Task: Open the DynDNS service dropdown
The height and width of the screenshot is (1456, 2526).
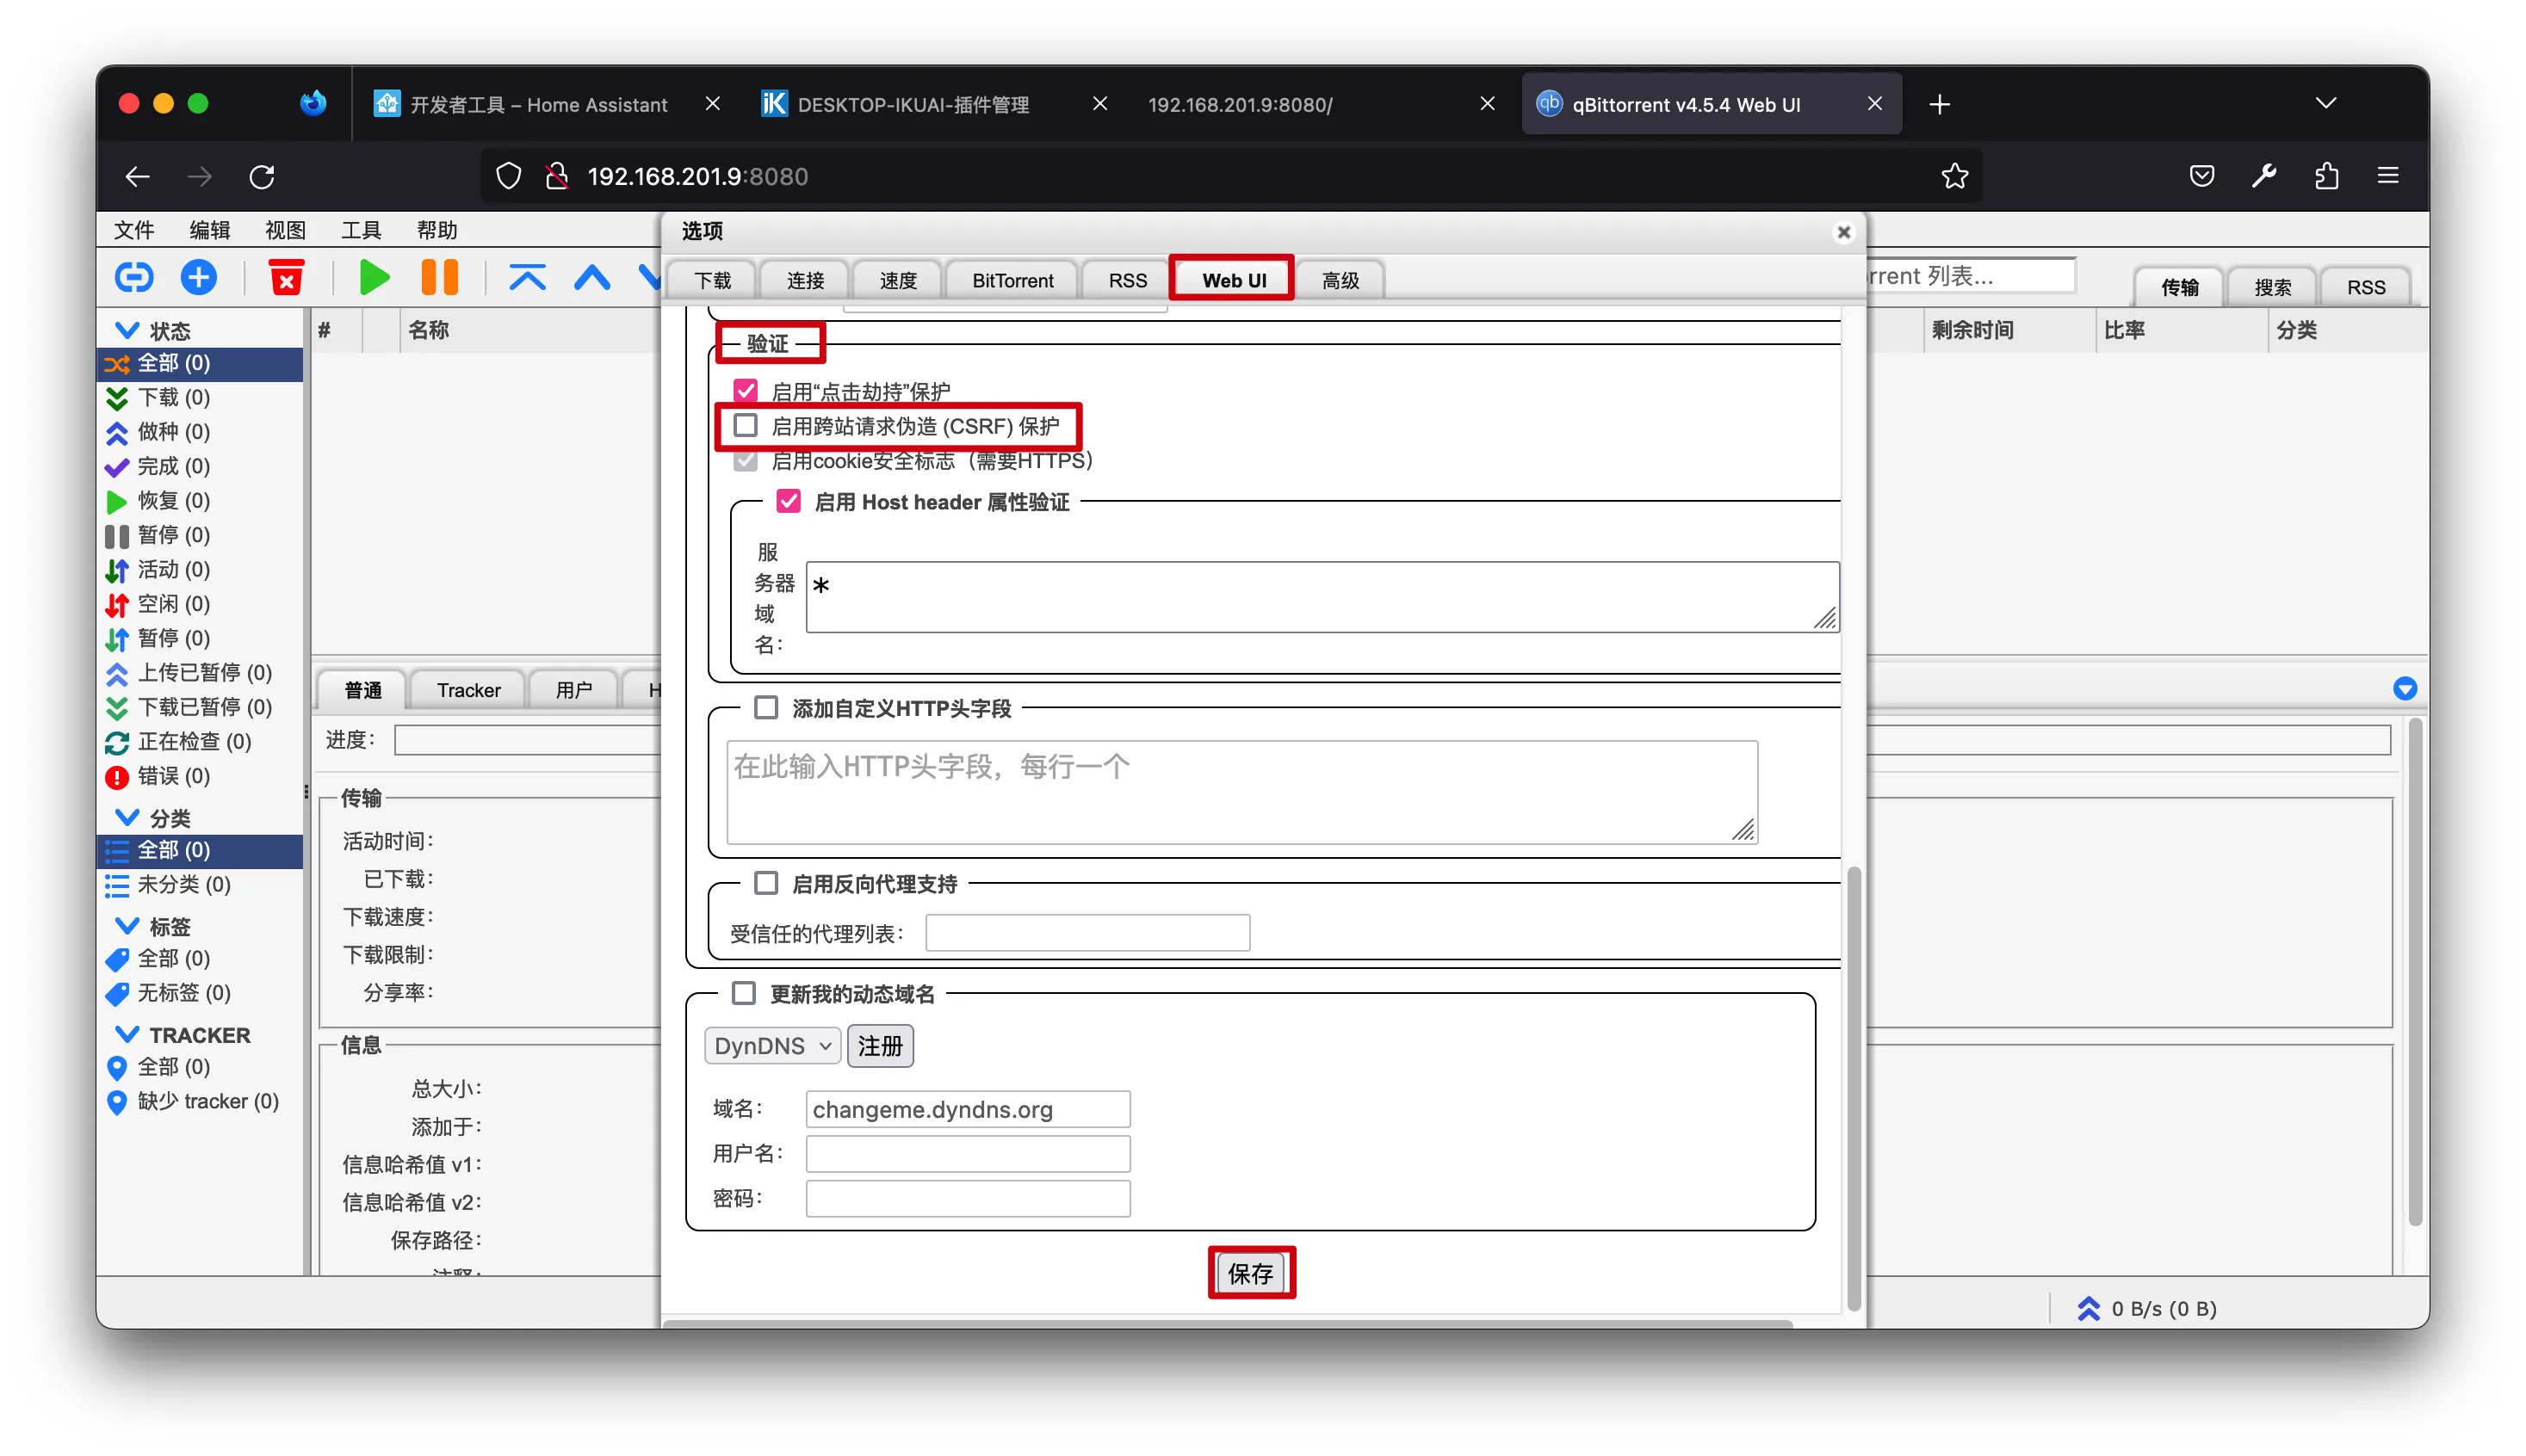Action: click(x=772, y=1046)
